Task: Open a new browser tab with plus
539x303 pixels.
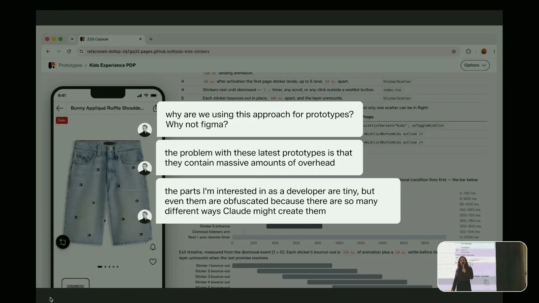Action: tap(151, 39)
